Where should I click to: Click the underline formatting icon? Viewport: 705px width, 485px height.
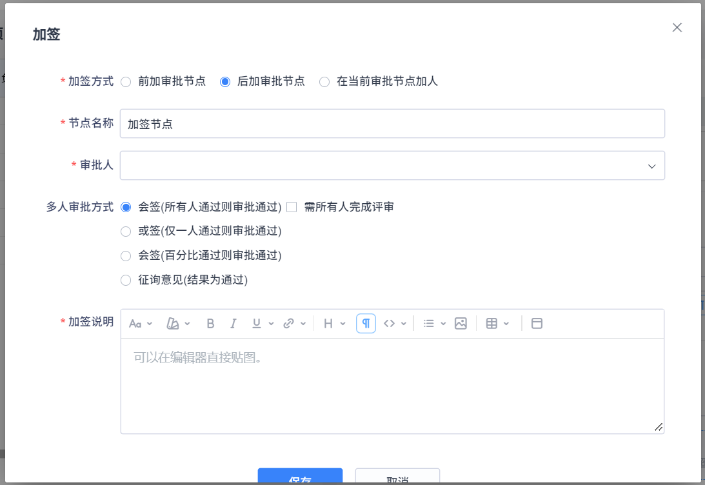(x=256, y=324)
